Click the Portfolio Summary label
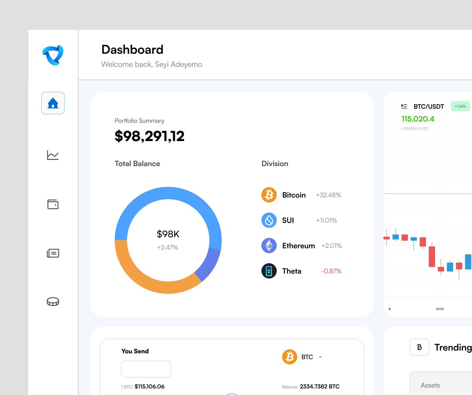 [x=139, y=121]
